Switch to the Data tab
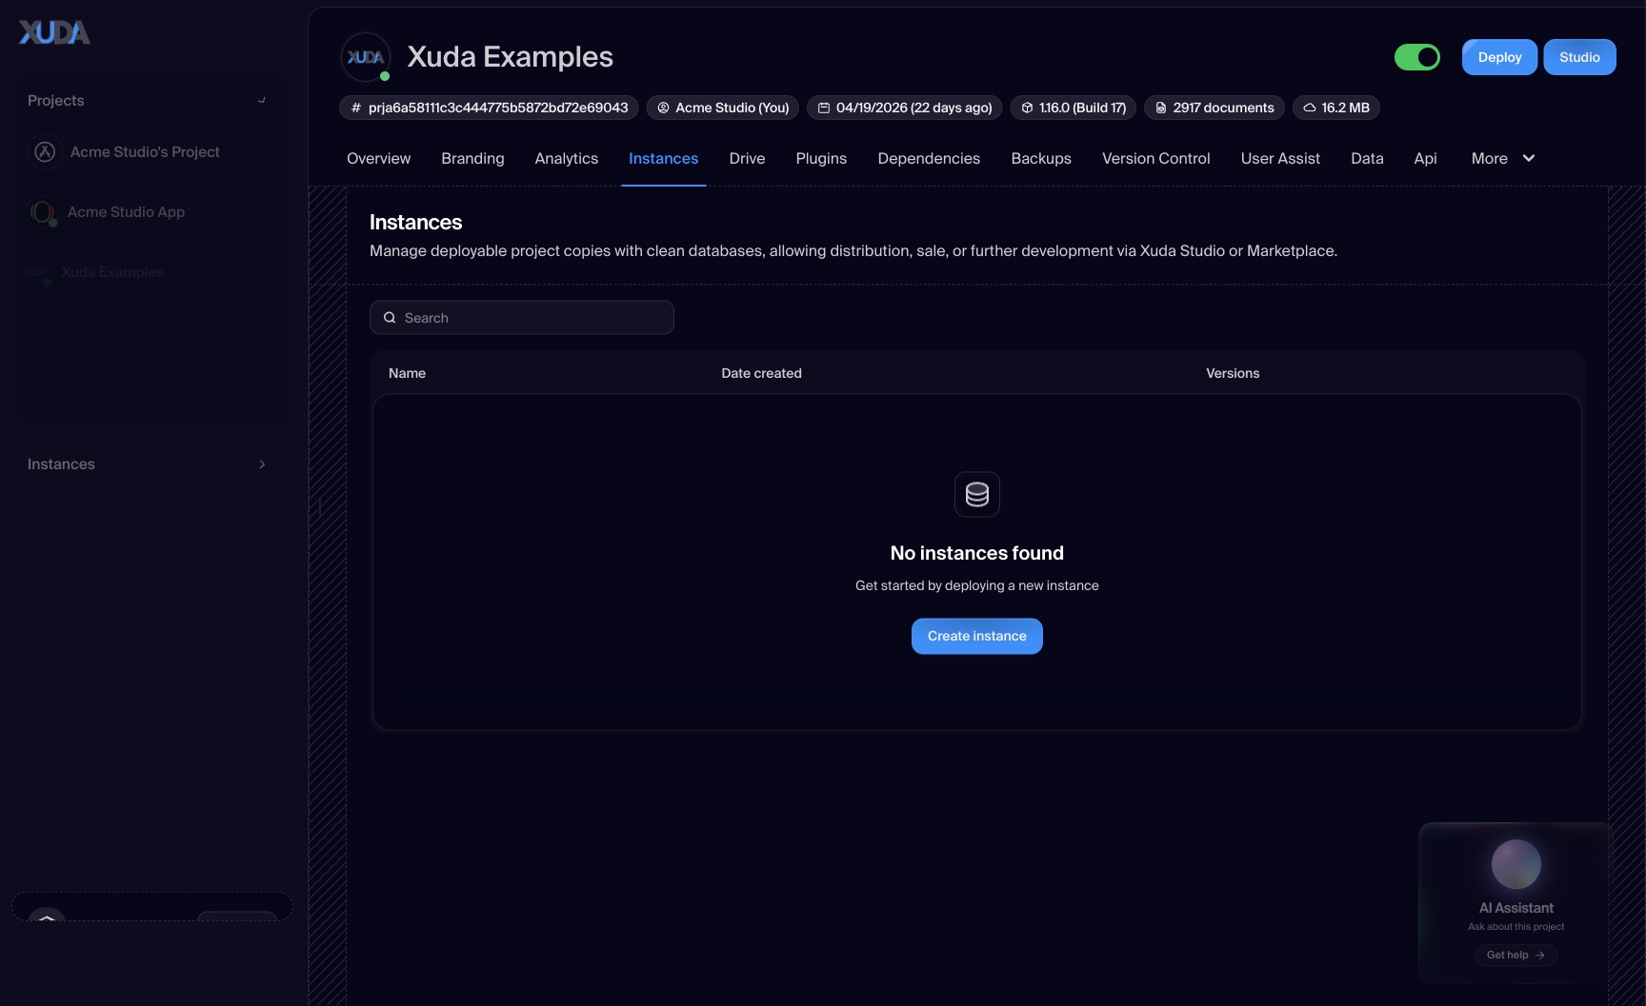This screenshot has width=1646, height=1006. [x=1367, y=158]
